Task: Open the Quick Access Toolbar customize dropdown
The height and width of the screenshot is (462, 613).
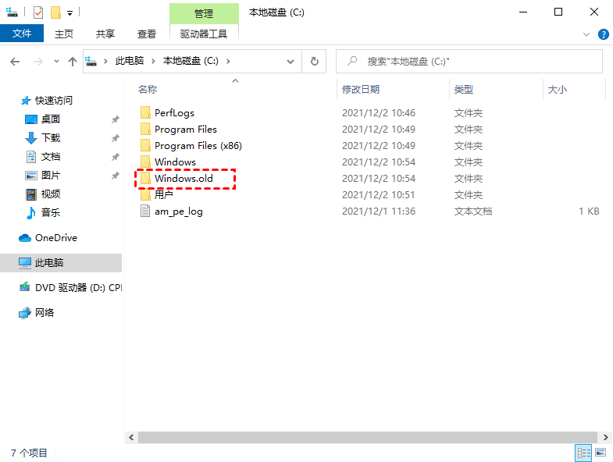Action: point(69,13)
